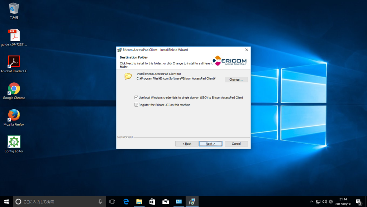The width and height of the screenshot is (367, 207).
Task: Click Next to continue installation
Action: click(211, 144)
